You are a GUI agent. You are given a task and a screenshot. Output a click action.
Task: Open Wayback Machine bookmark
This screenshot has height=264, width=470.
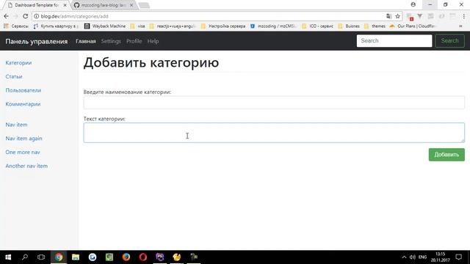[x=105, y=26]
